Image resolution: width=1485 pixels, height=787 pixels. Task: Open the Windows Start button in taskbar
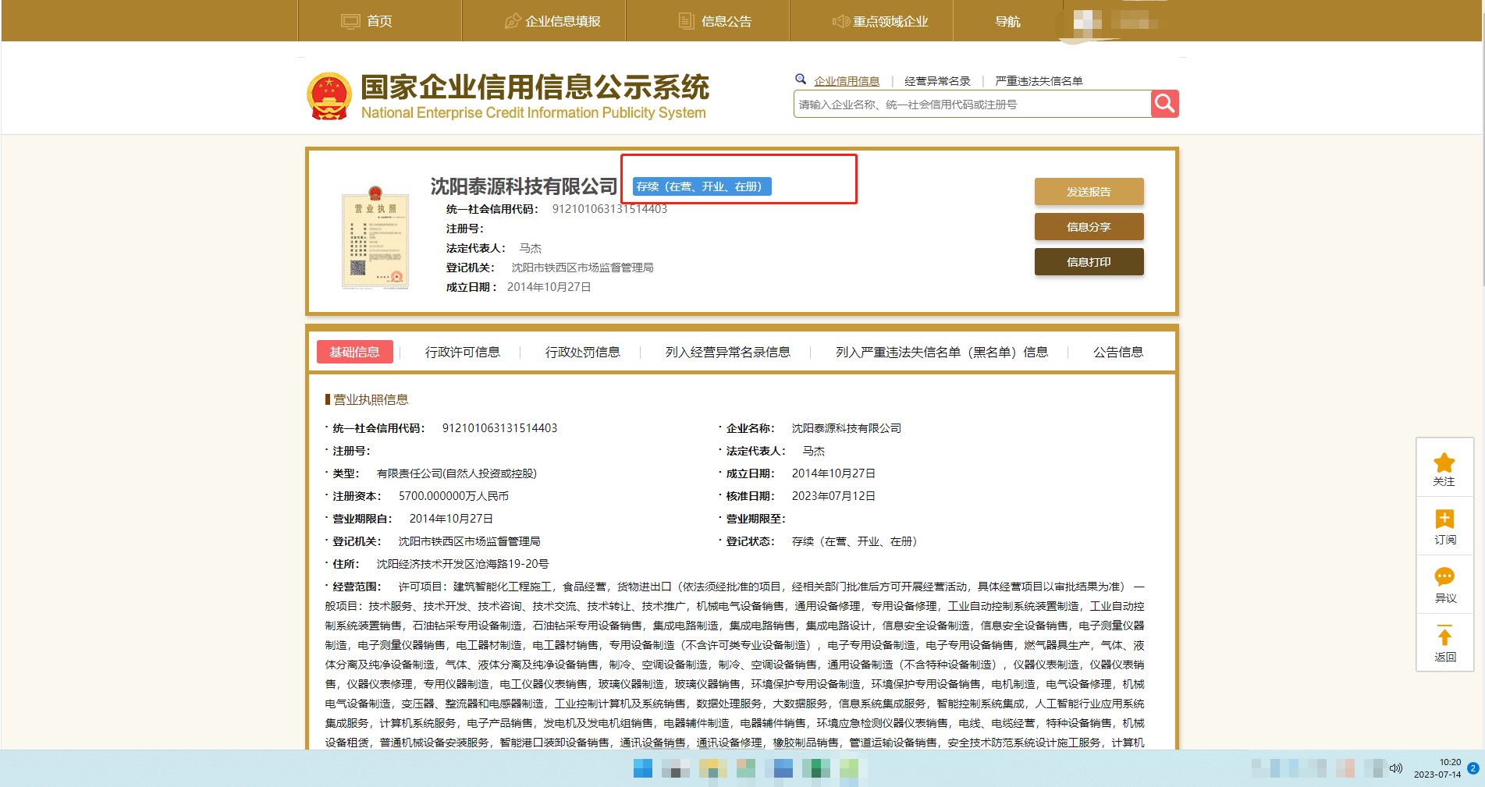[642, 768]
